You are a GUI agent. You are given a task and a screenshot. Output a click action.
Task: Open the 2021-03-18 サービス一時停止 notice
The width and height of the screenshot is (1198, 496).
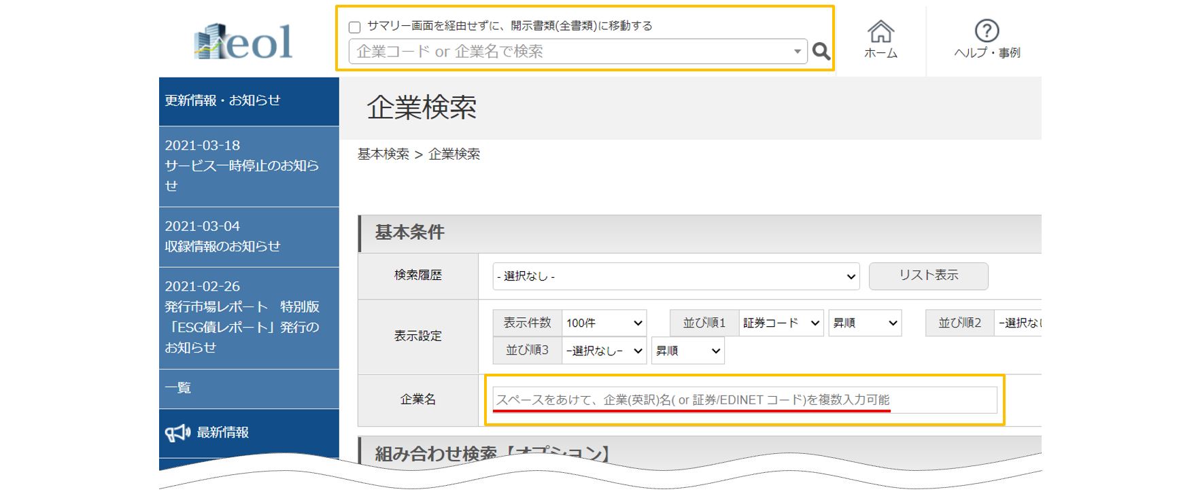[248, 166]
